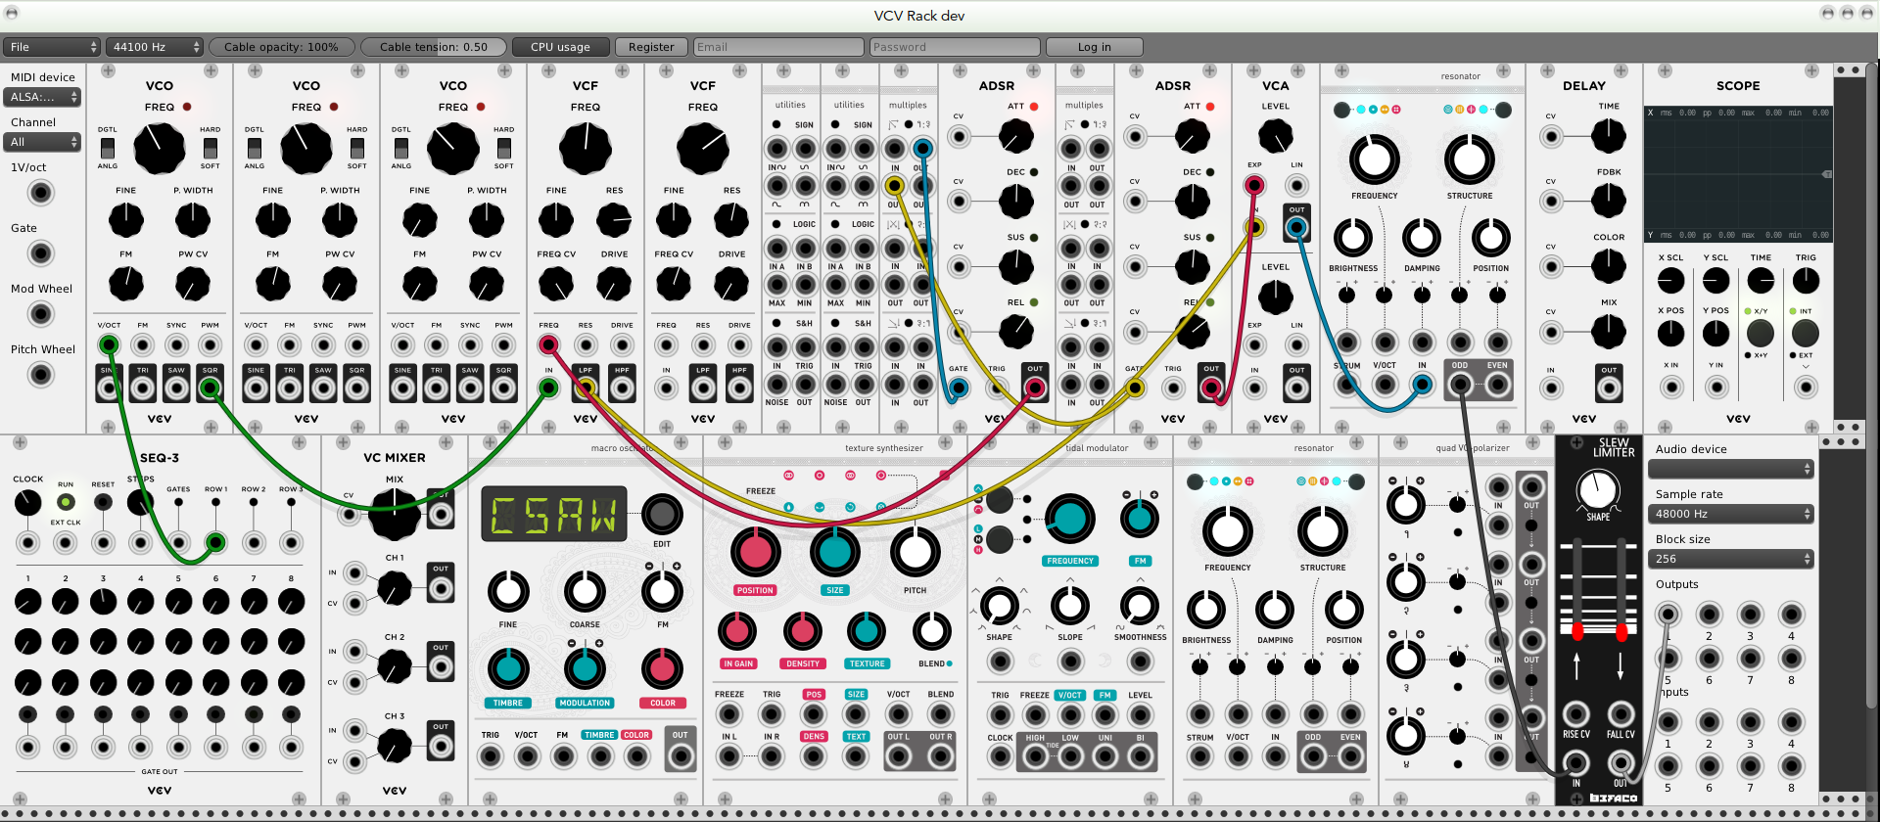The image size is (1880, 822).
Task: Open the Block size 256 dropdown
Action: [1731, 559]
